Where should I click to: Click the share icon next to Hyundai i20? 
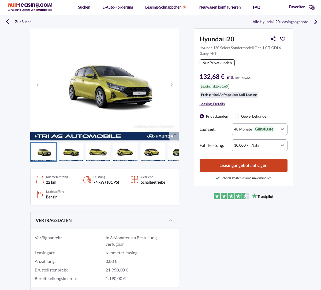[273, 39]
